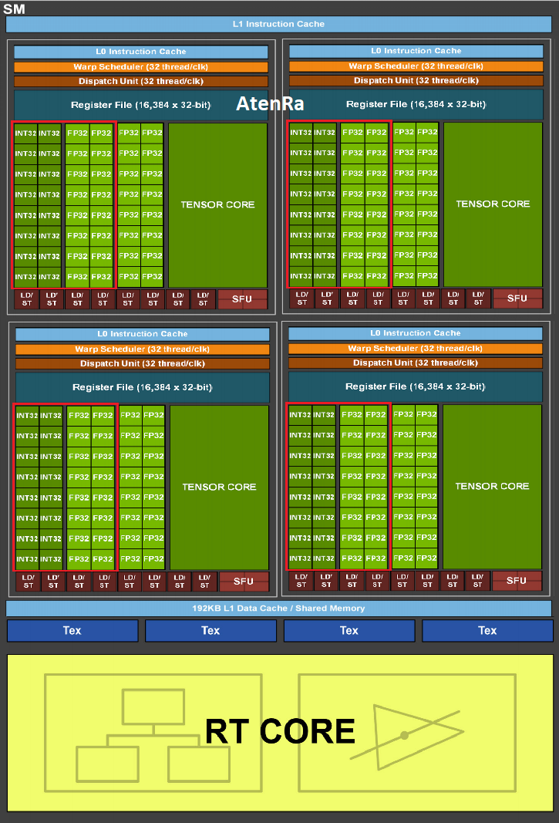Screen dimensions: 559x823
Task: Click the top-left TENSOR CORE block
Action: coord(218,204)
